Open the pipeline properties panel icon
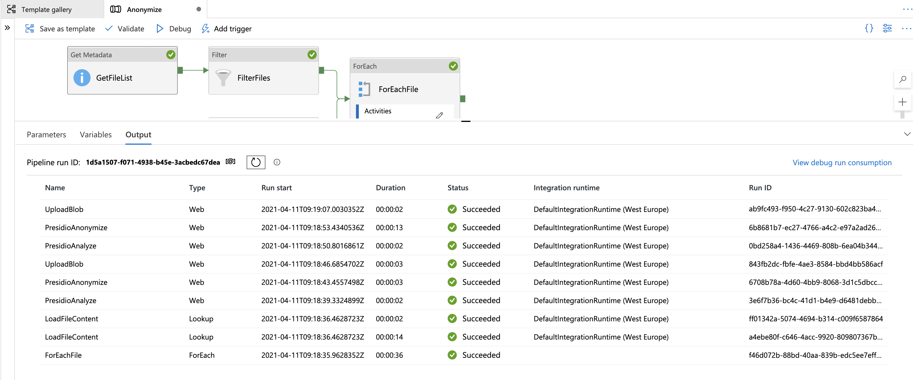The height and width of the screenshot is (380, 913). (887, 28)
